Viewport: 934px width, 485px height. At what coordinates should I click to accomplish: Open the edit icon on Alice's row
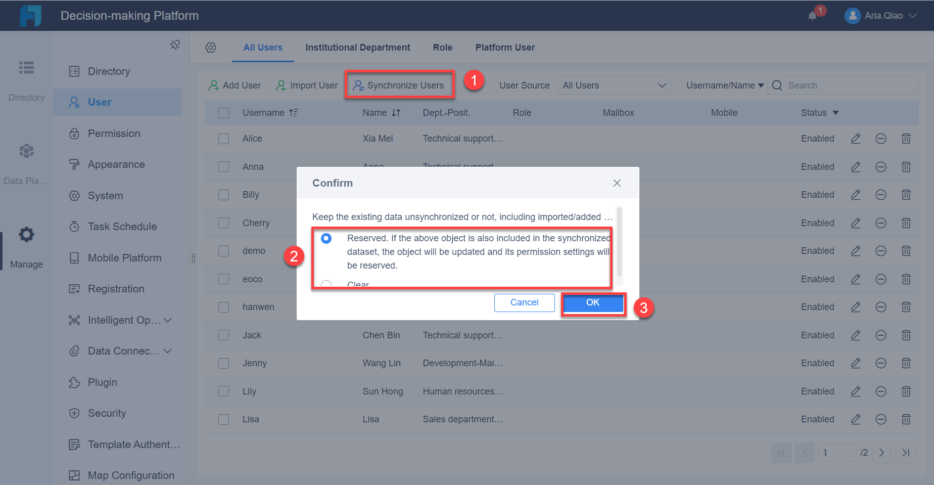click(x=856, y=138)
